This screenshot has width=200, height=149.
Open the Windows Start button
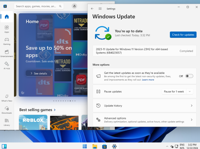click(85, 146)
